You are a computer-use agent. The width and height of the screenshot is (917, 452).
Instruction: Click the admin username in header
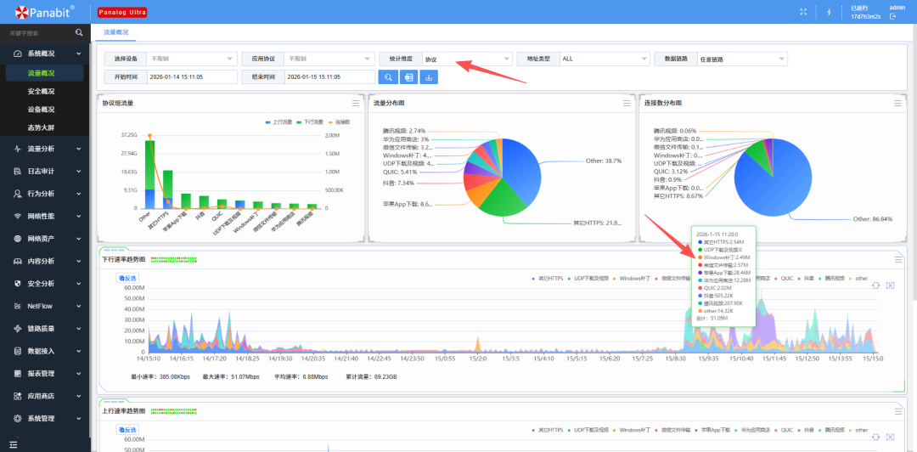pos(897,7)
